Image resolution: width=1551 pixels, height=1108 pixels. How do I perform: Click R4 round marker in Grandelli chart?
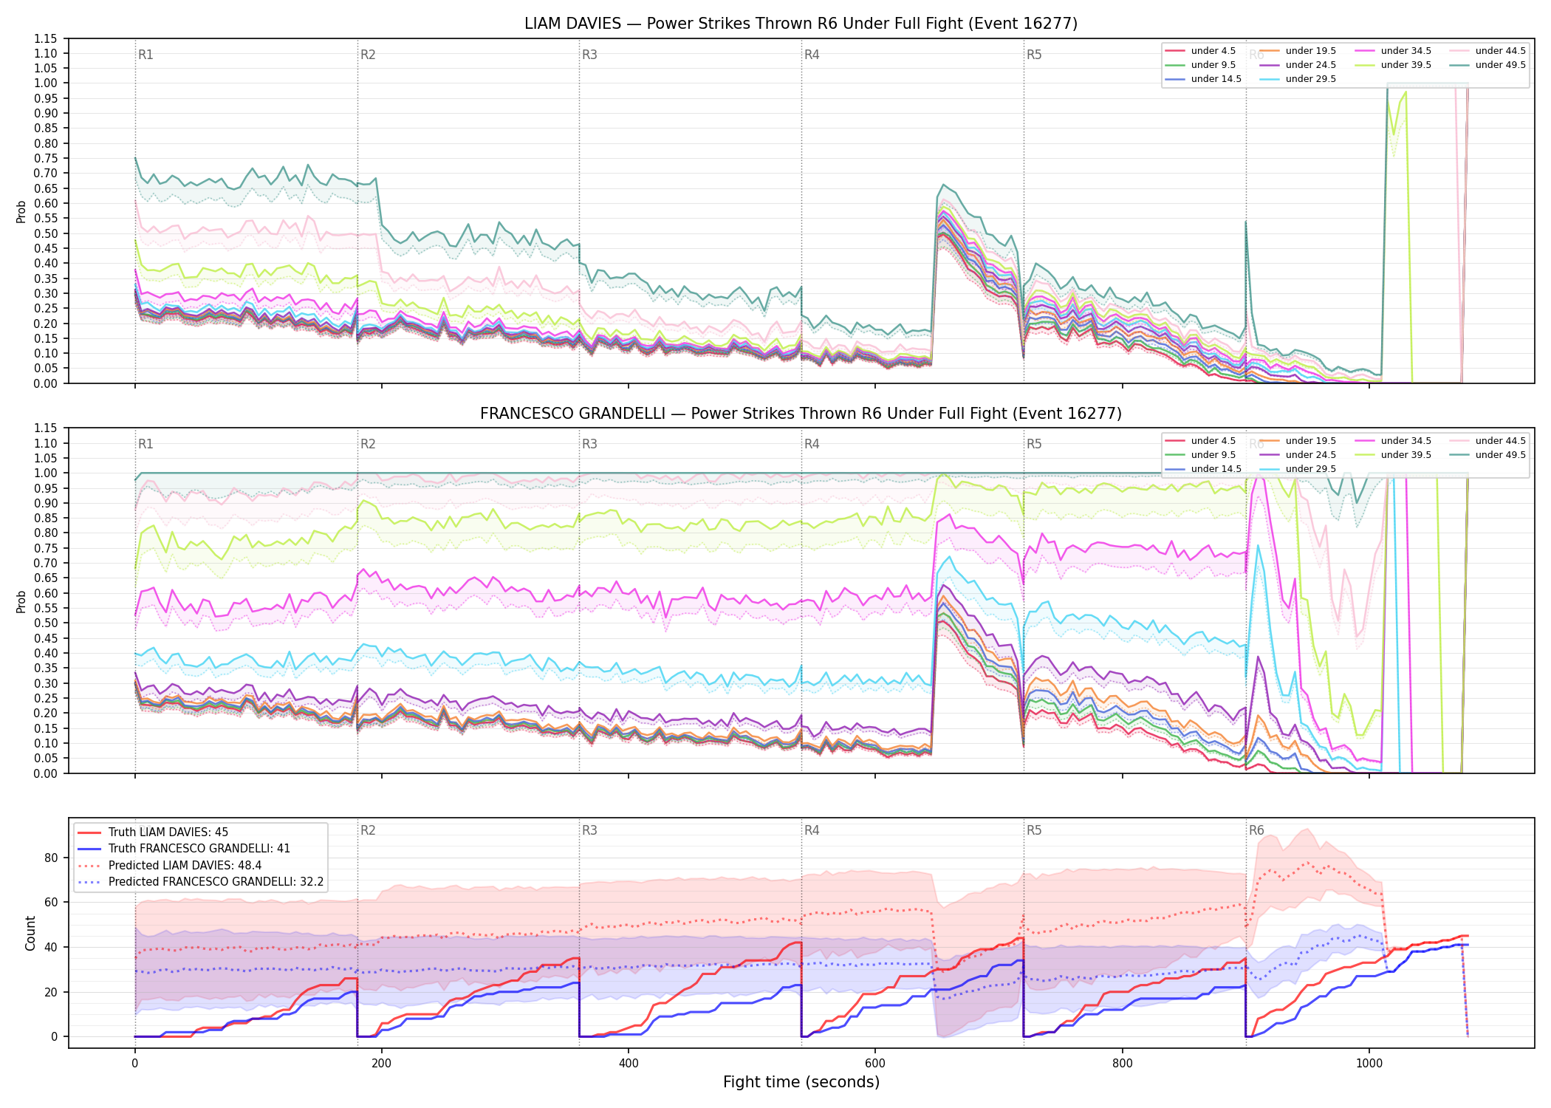[x=812, y=444]
